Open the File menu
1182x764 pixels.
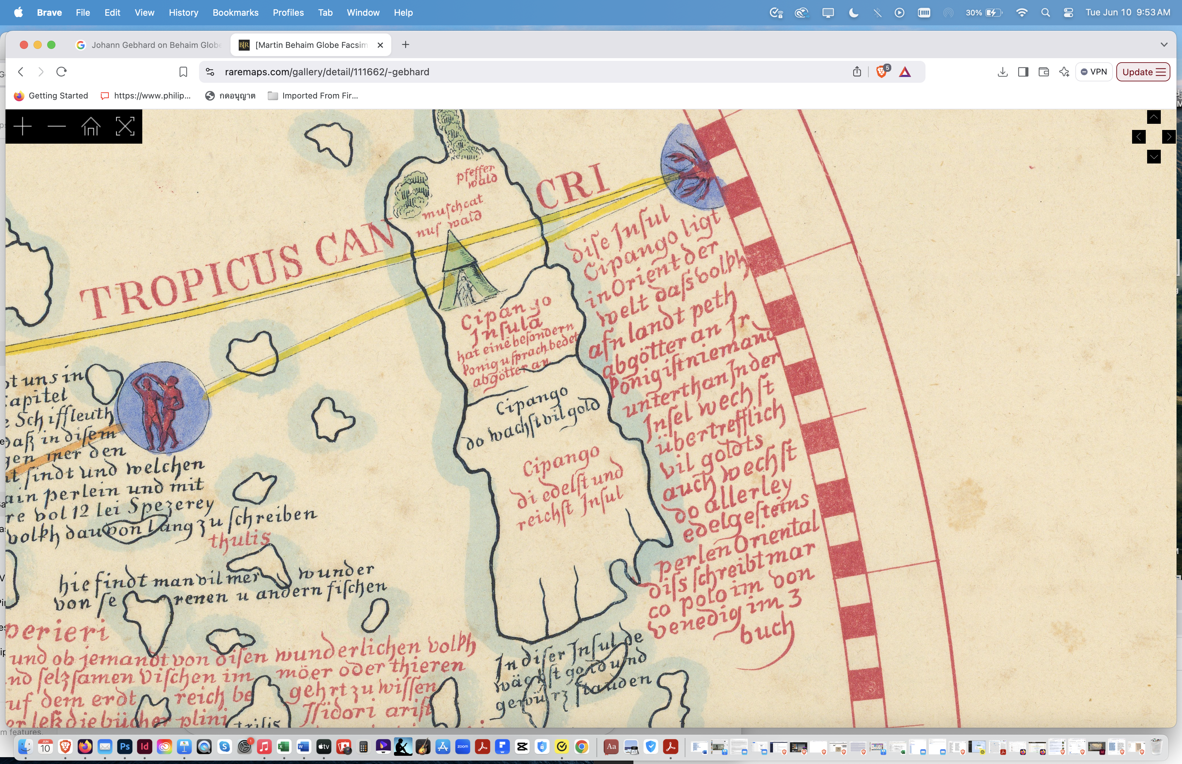(x=83, y=12)
